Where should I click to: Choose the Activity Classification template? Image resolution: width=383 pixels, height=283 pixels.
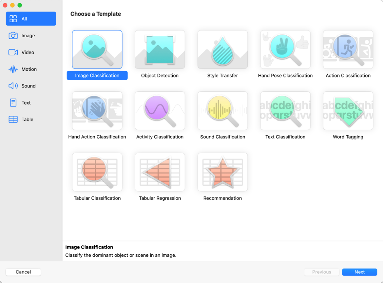click(160, 111)
